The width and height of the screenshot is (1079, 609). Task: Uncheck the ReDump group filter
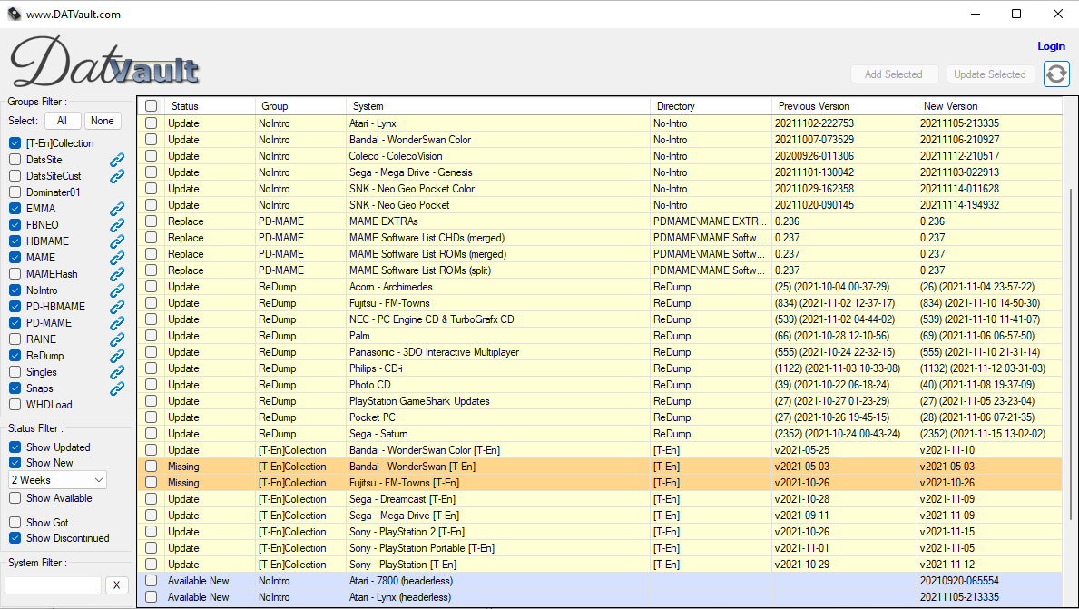[15, 356]
